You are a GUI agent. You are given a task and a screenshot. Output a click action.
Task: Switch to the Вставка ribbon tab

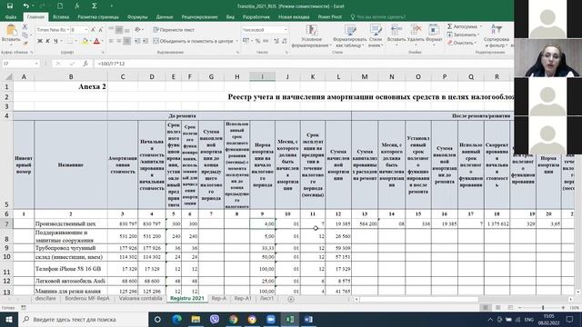coord(61,17)
